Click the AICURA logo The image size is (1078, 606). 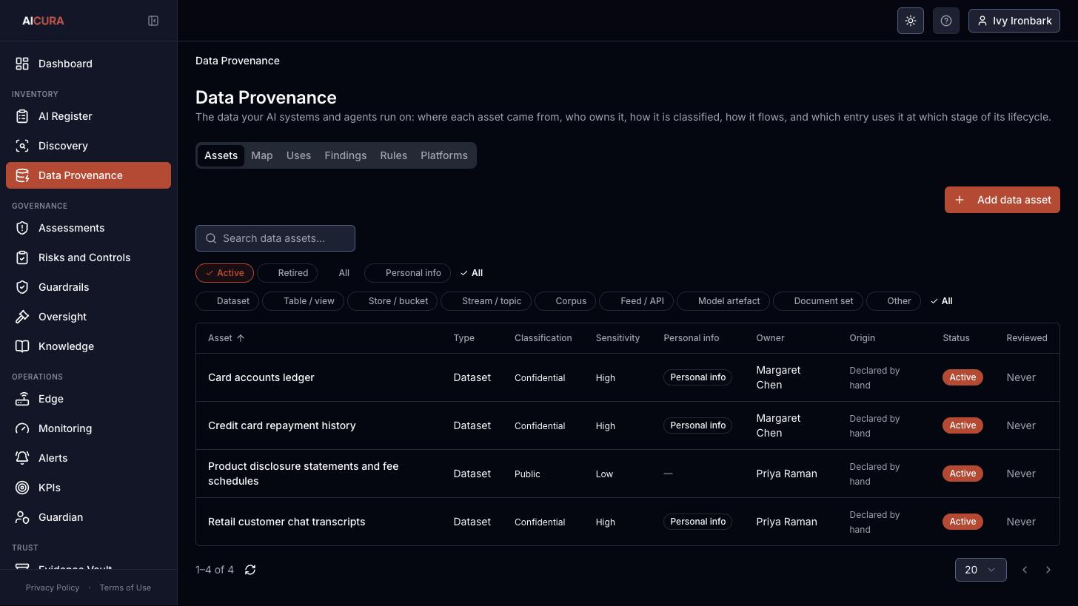pos(43,21)
